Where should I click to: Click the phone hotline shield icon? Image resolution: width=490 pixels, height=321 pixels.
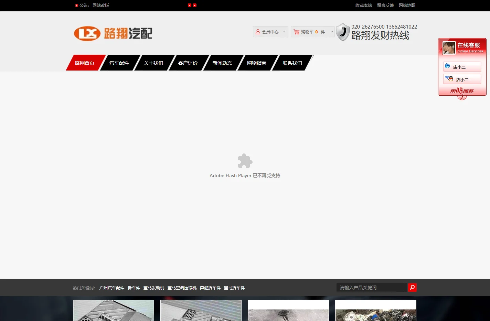coord(343,32)
